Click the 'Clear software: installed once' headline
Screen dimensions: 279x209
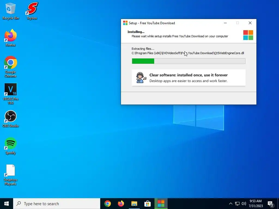pyautogui.click(x=189, y=75)
